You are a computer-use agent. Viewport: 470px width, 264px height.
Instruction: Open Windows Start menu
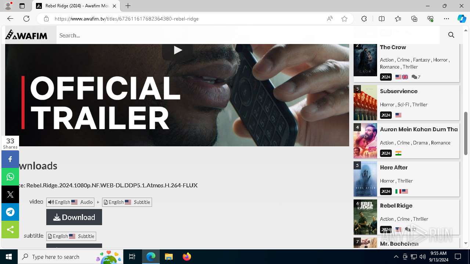9,257
